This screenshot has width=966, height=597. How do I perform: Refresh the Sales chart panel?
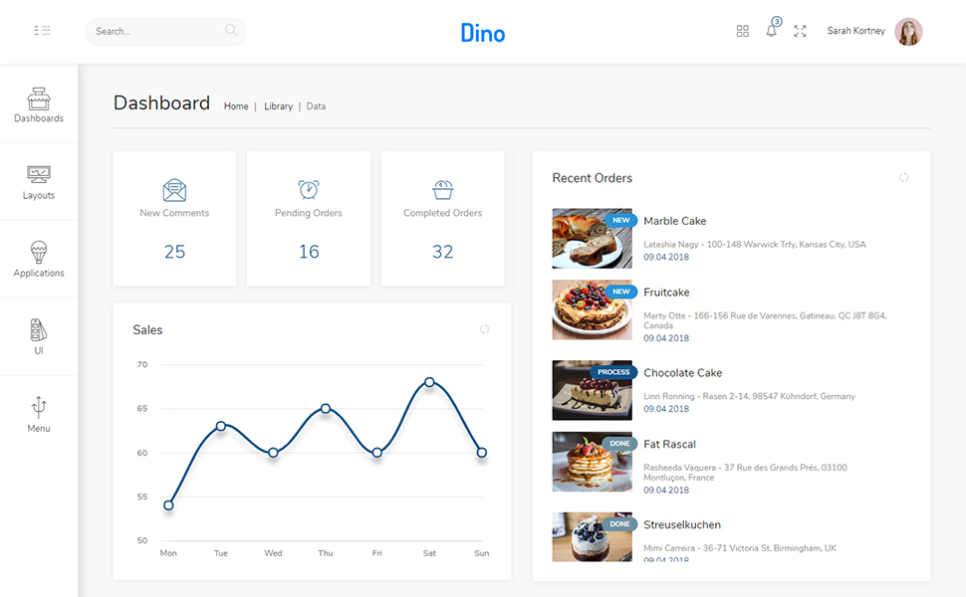tap(484, 329)
